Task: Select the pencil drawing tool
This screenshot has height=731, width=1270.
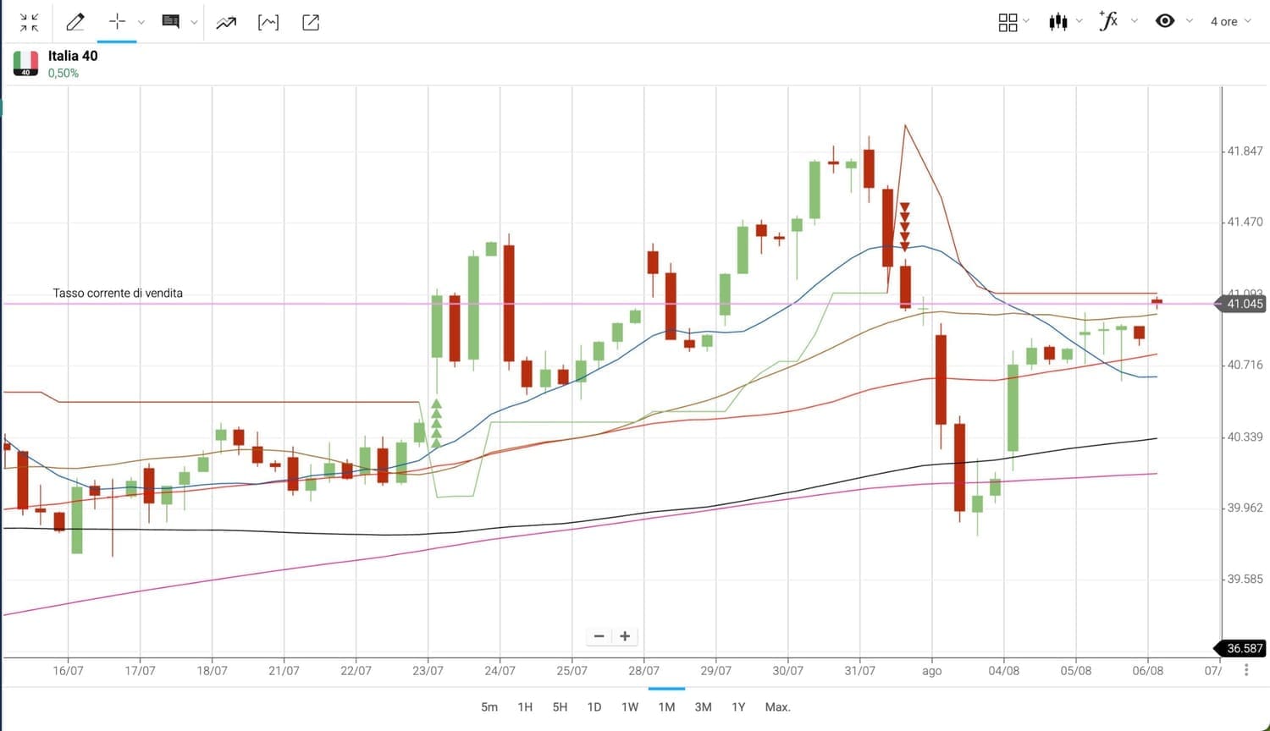Action: 75,23
